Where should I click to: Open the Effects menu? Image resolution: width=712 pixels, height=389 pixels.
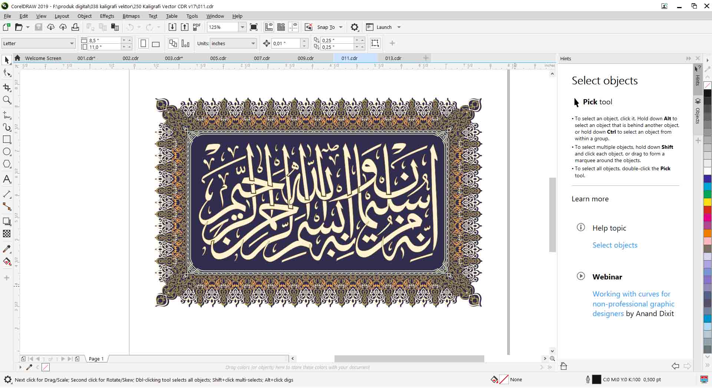[x=107, y=16]
